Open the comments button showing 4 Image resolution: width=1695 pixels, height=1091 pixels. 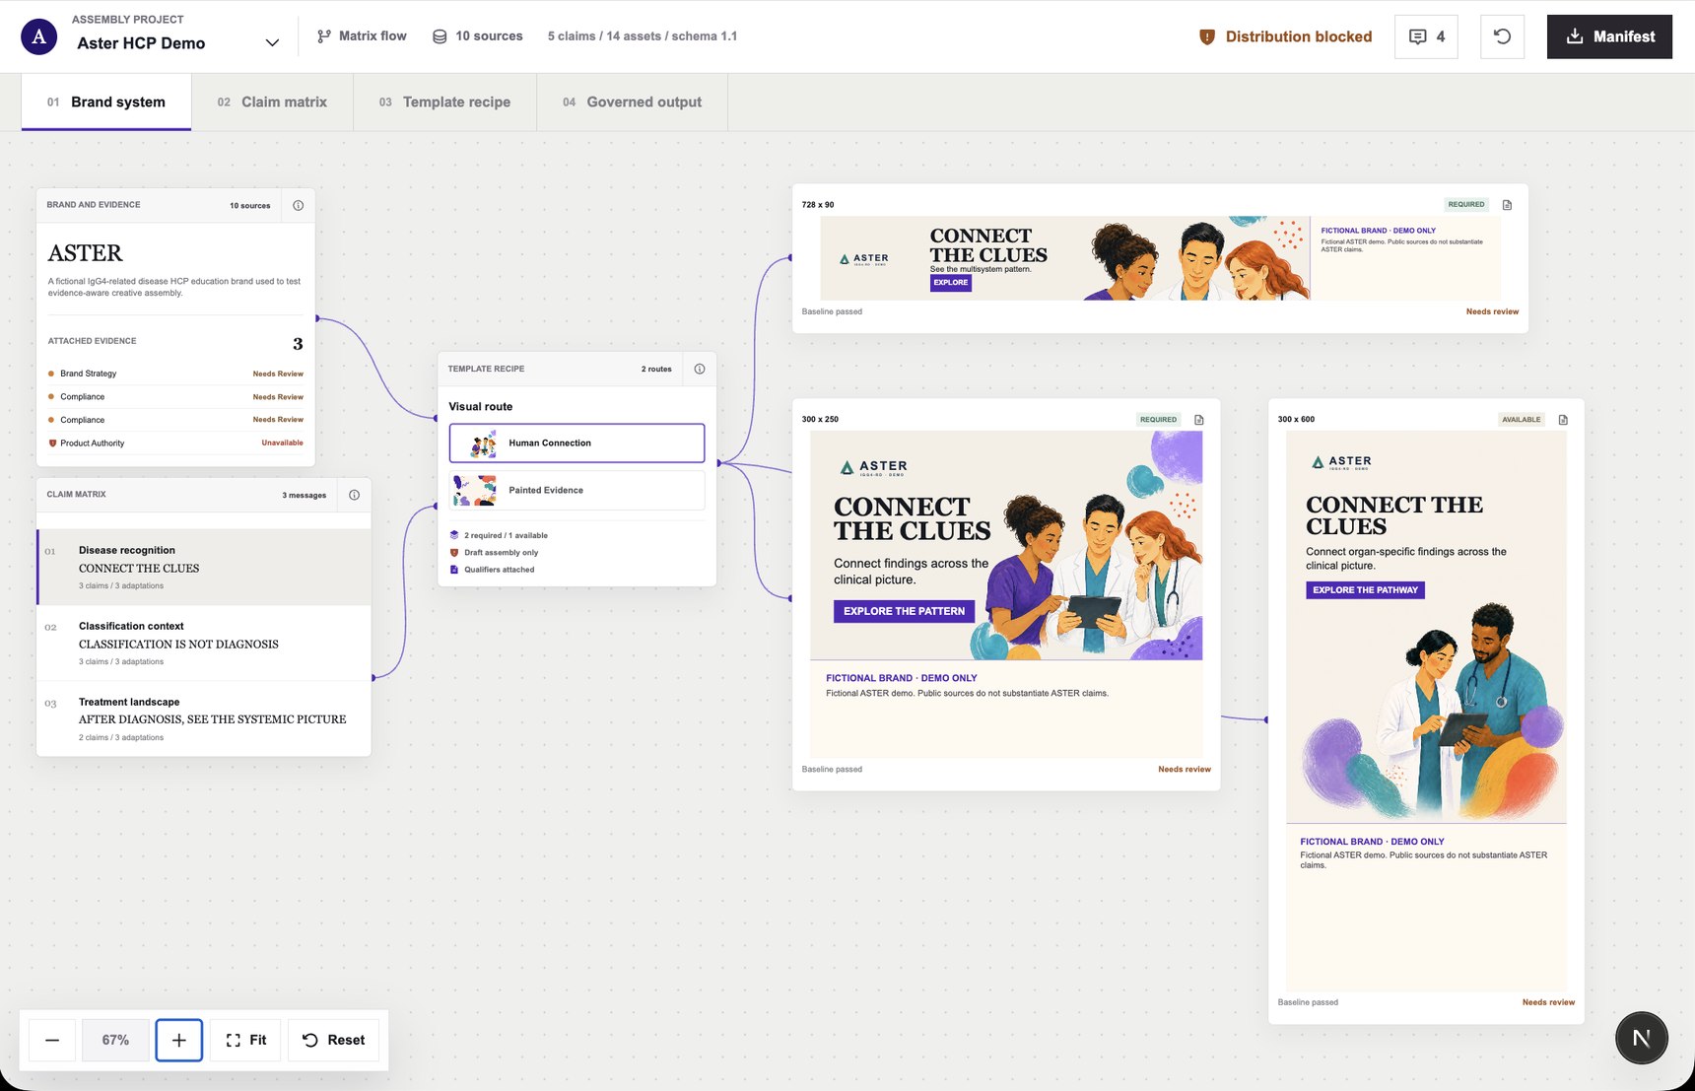(1426, 36)
